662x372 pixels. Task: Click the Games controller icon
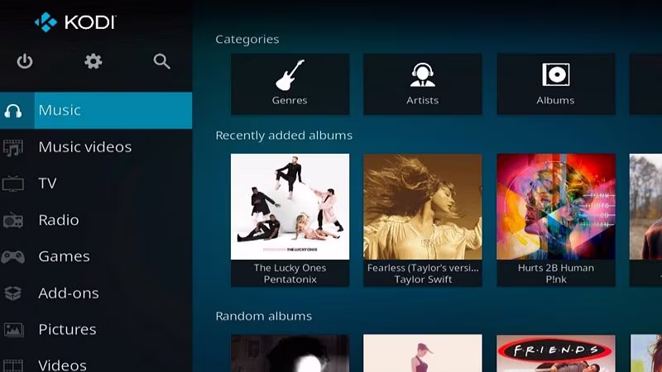click(13, 257)
